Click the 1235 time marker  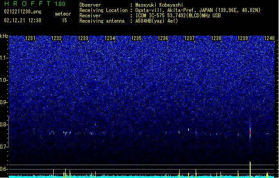pos(136,38)
